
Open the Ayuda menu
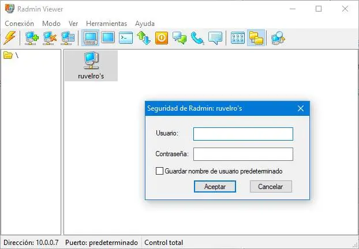[145, 23]
